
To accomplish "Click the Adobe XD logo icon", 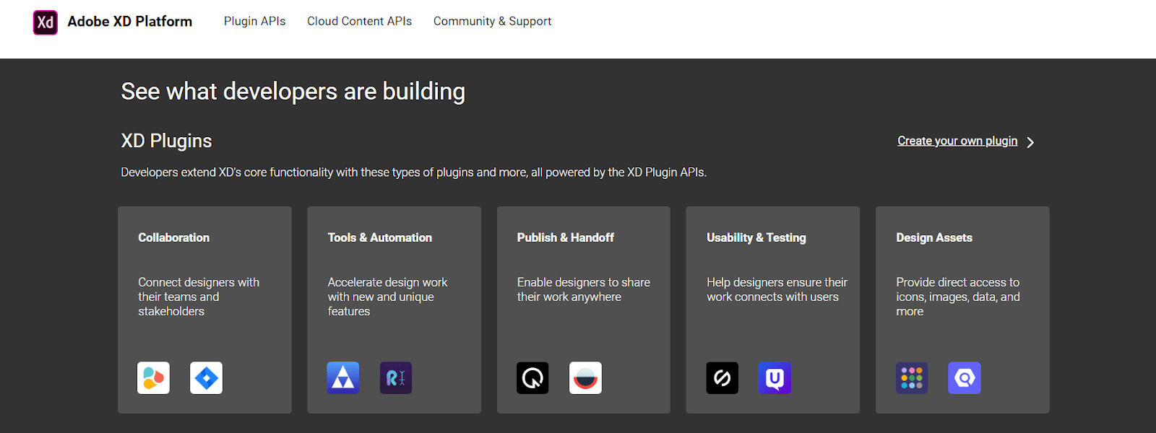I will [46, 22].
